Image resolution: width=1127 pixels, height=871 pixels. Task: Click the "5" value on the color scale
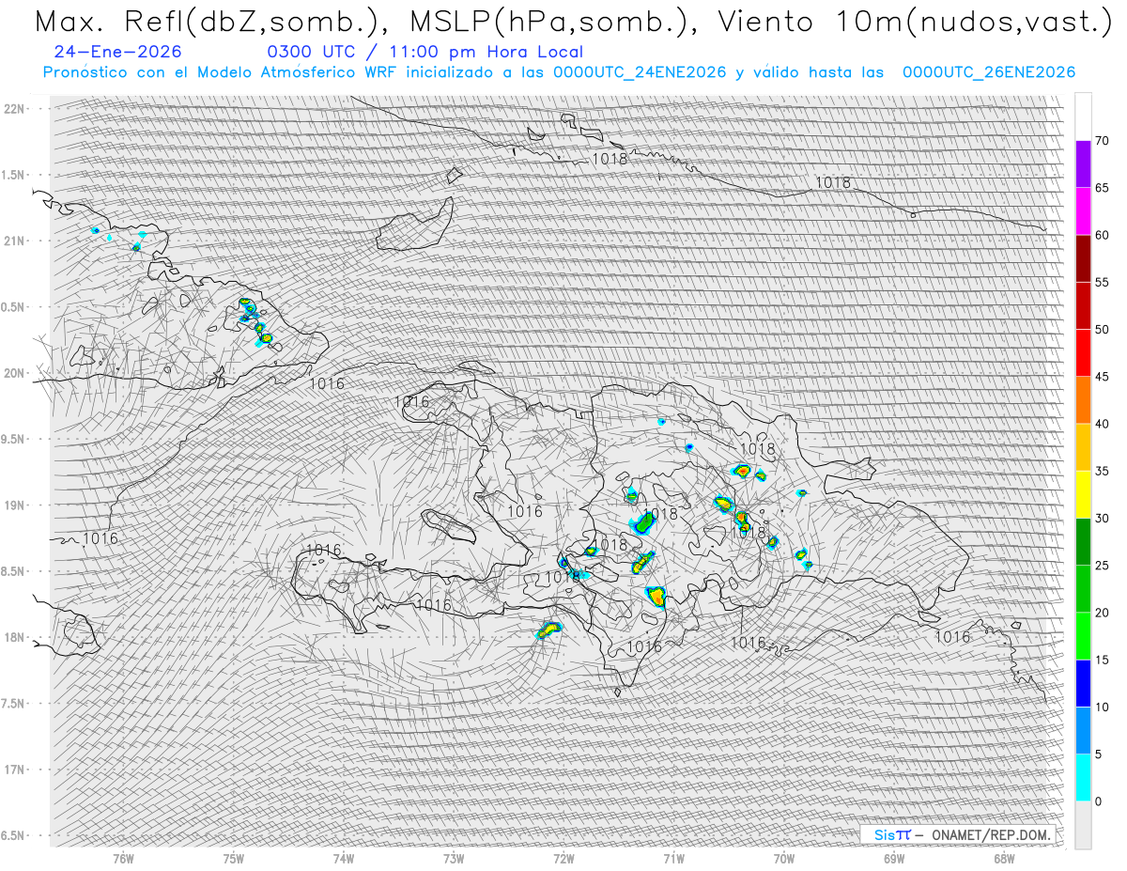tap(1098, 754)
